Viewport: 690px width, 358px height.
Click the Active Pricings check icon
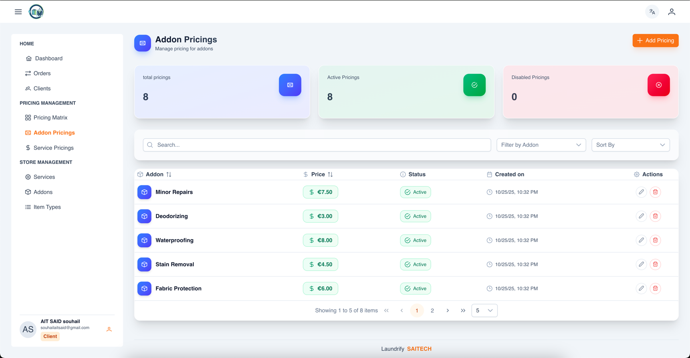474,85
